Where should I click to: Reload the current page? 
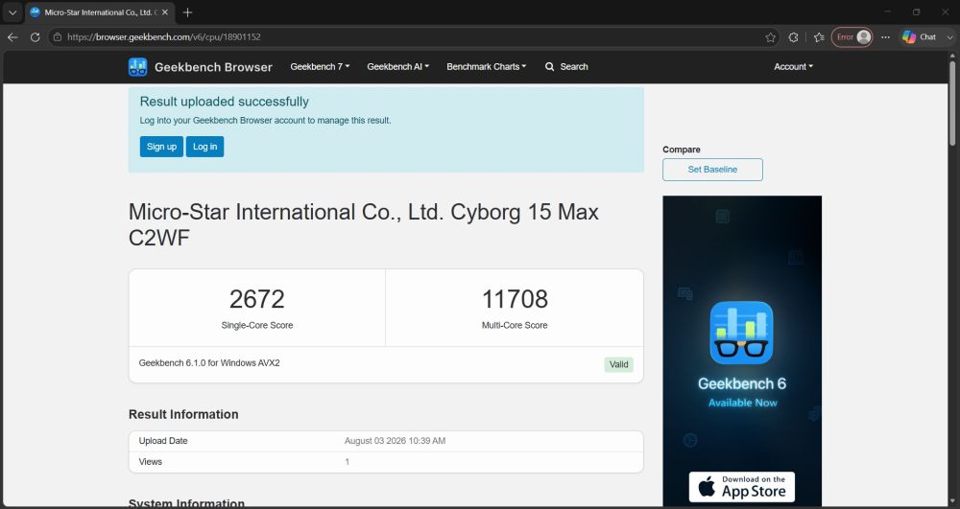[35, 37]
